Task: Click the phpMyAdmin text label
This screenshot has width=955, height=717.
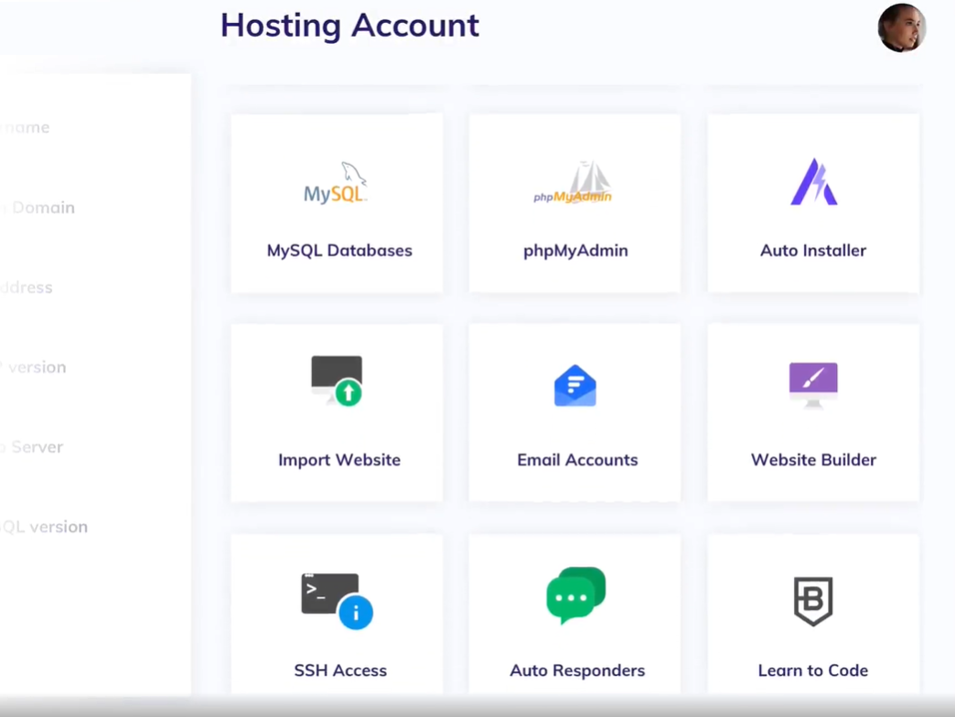Action: coord(575,250)
